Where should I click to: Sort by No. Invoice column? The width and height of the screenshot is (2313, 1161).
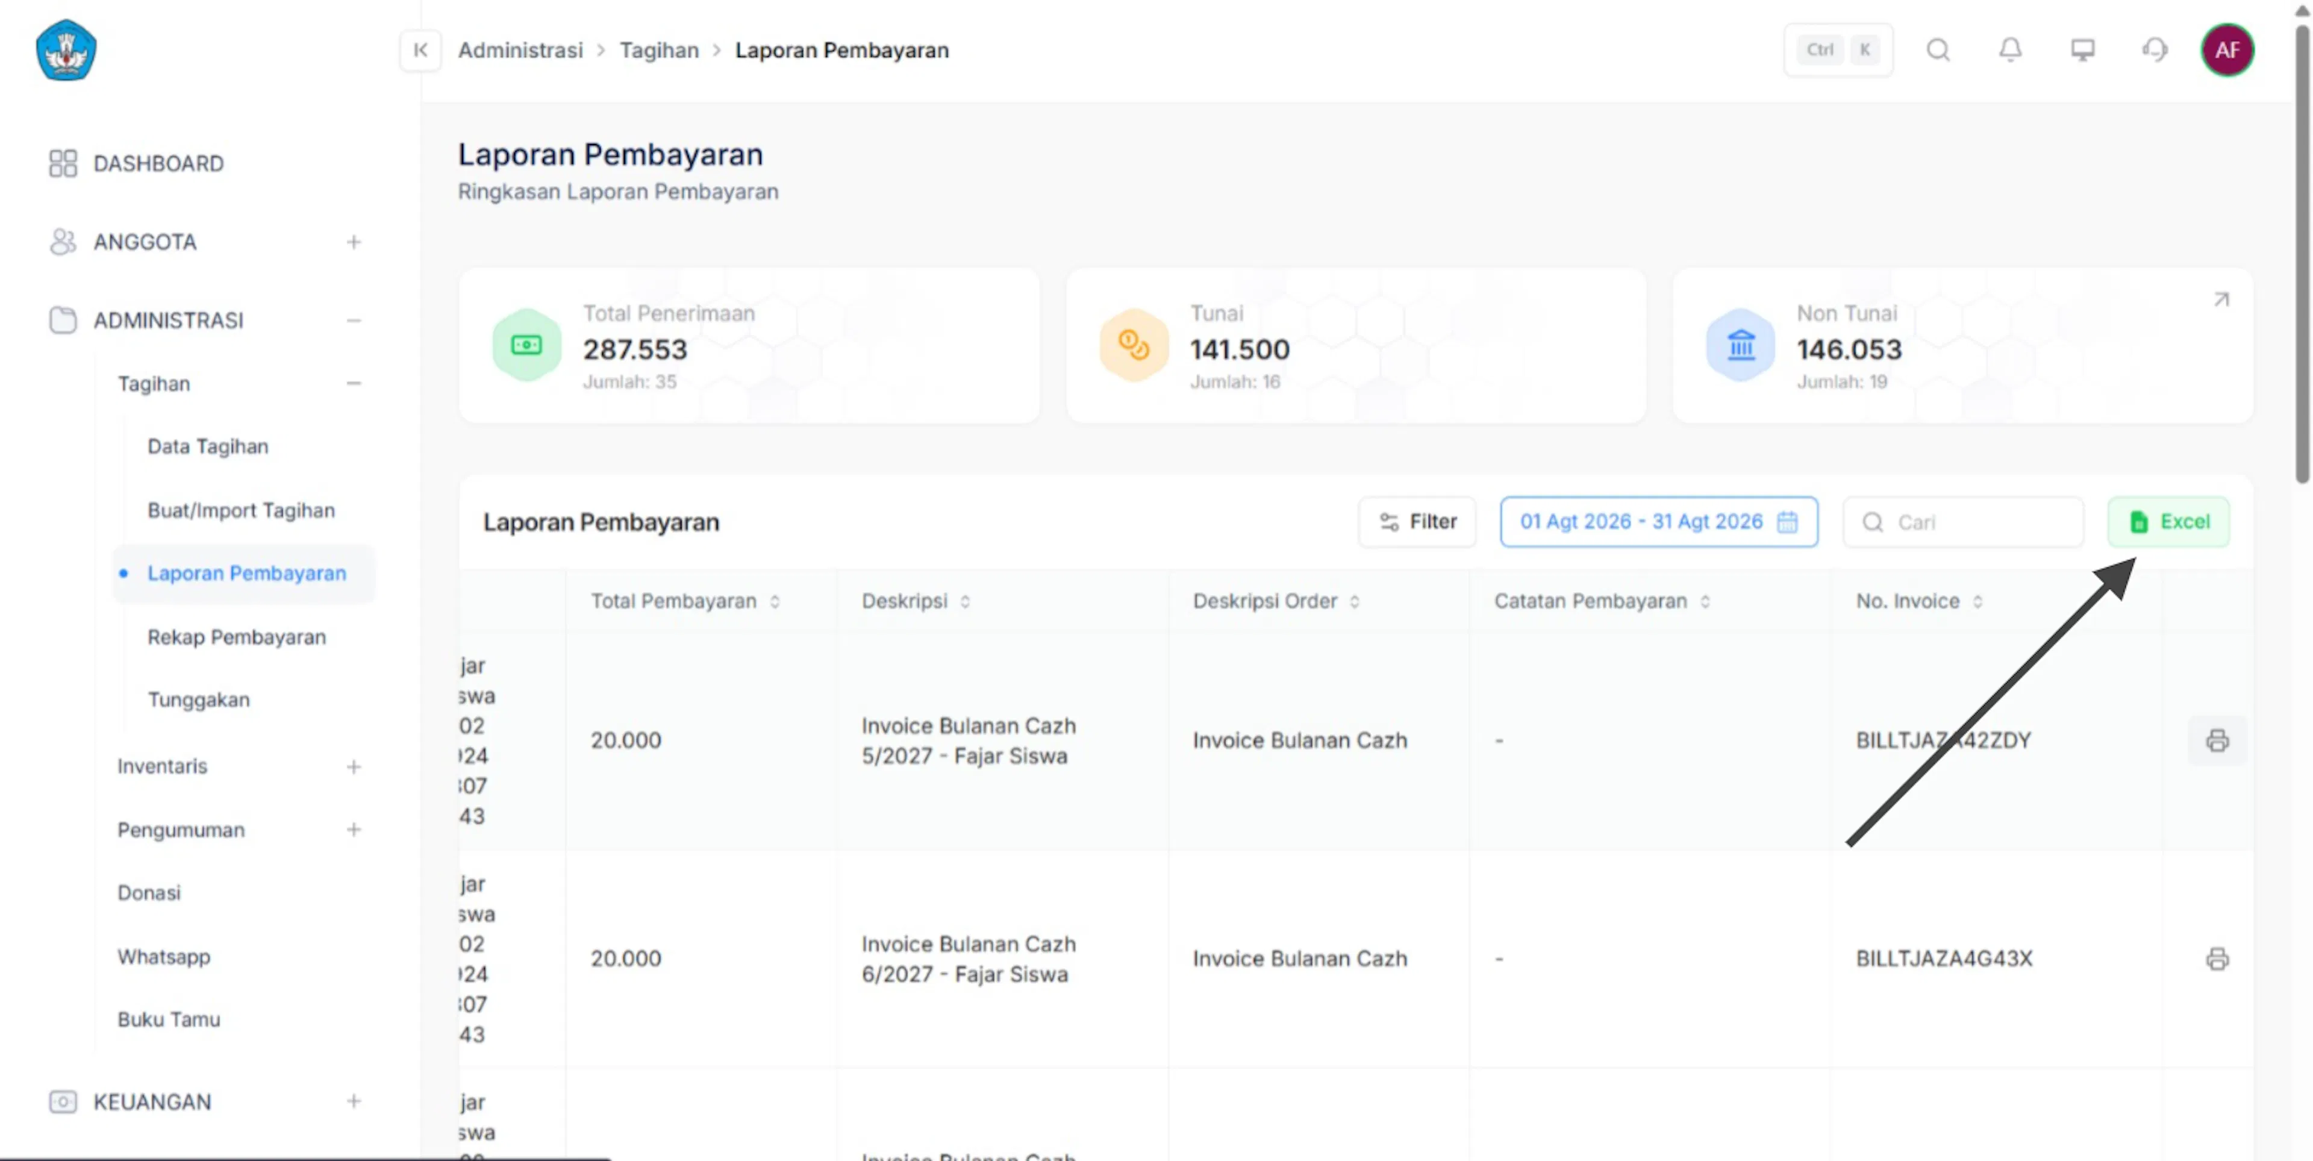pyautogui.click(x=1977, y=602)
